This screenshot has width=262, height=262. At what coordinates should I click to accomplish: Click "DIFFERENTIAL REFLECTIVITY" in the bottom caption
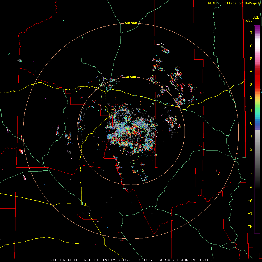point(83,260)
